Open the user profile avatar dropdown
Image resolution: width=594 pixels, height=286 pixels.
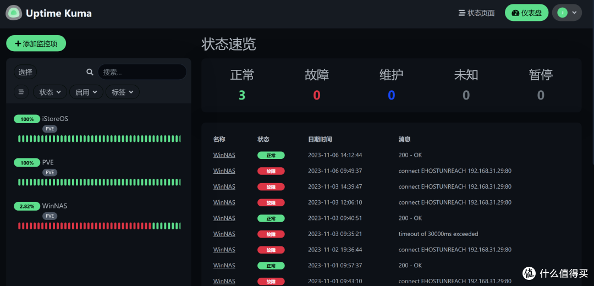coord(566,13)
